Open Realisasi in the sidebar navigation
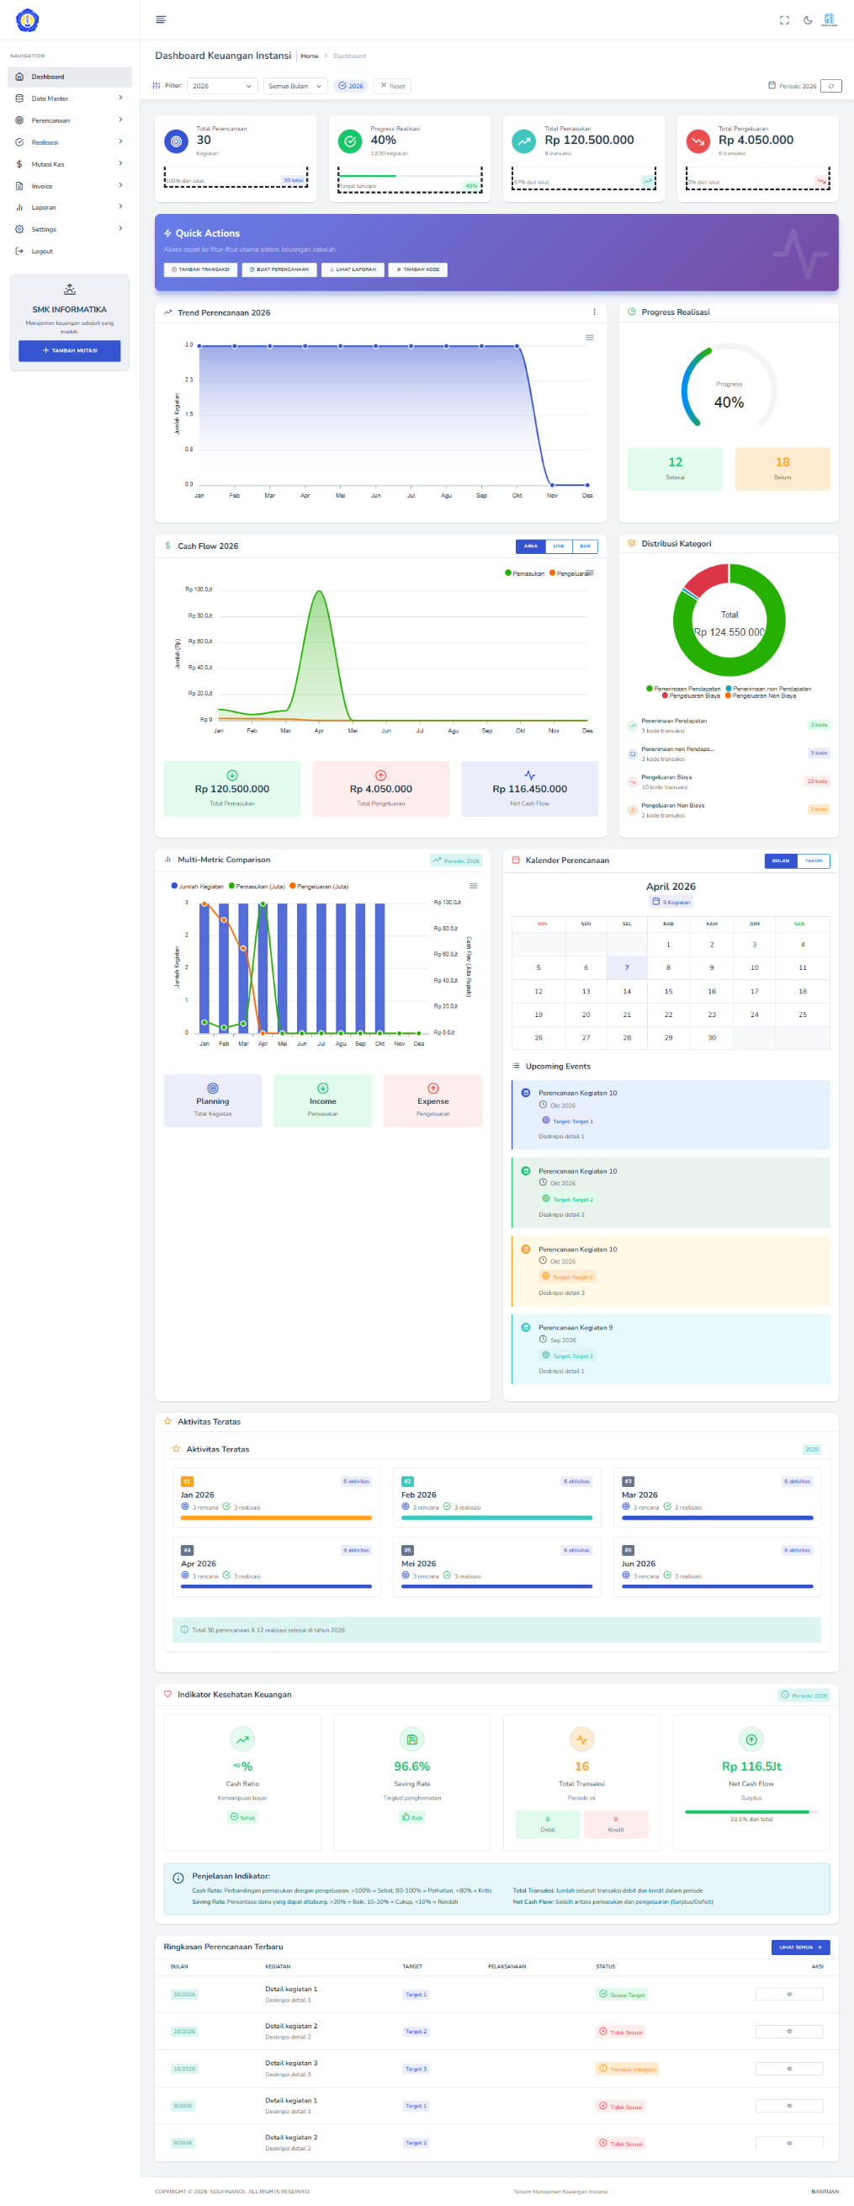Image resolution: width=854 pixels, height=2206 pixels. pyautogui.click(x=69, y=142)
